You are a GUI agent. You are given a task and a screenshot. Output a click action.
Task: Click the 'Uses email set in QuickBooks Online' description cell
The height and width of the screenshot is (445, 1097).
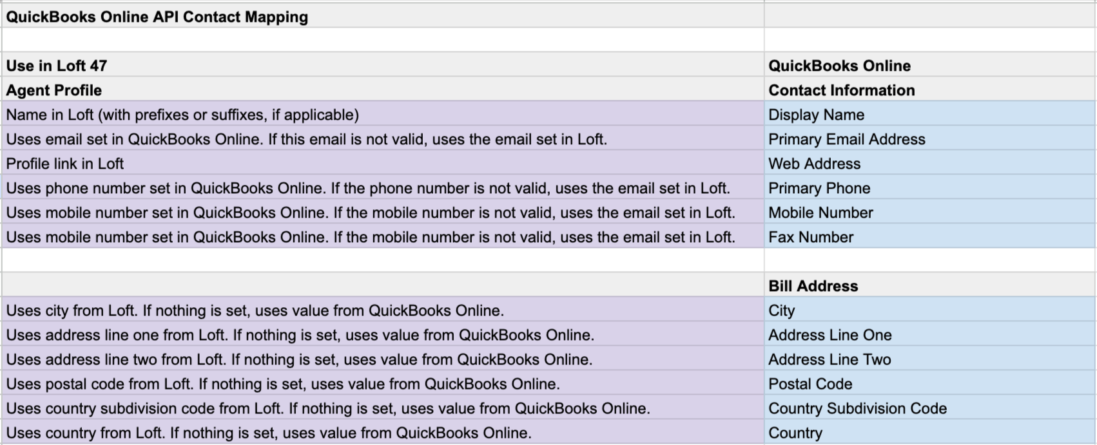[x=383, y=138]
